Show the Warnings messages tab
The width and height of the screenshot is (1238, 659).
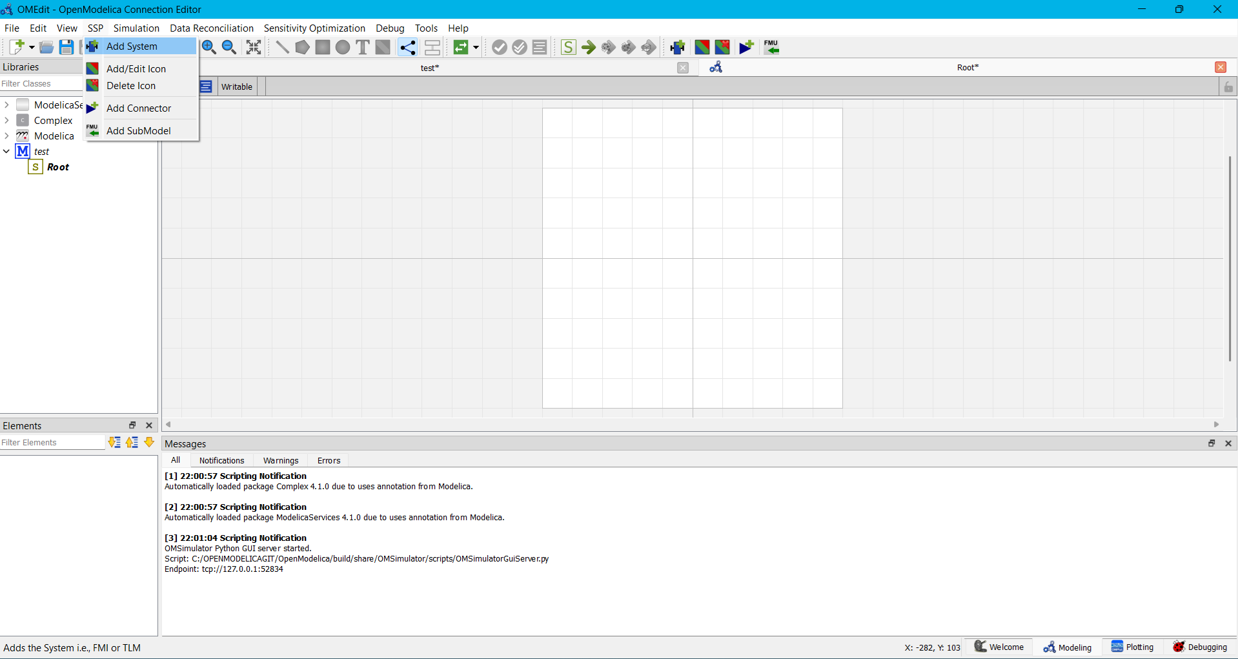point(281,461)
